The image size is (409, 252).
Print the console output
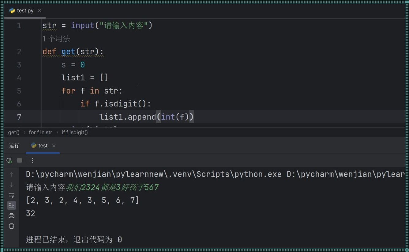click(x=11, y=216)
